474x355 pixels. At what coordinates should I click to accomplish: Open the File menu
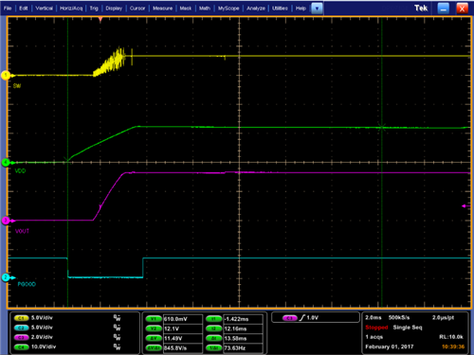pos(8,9)
